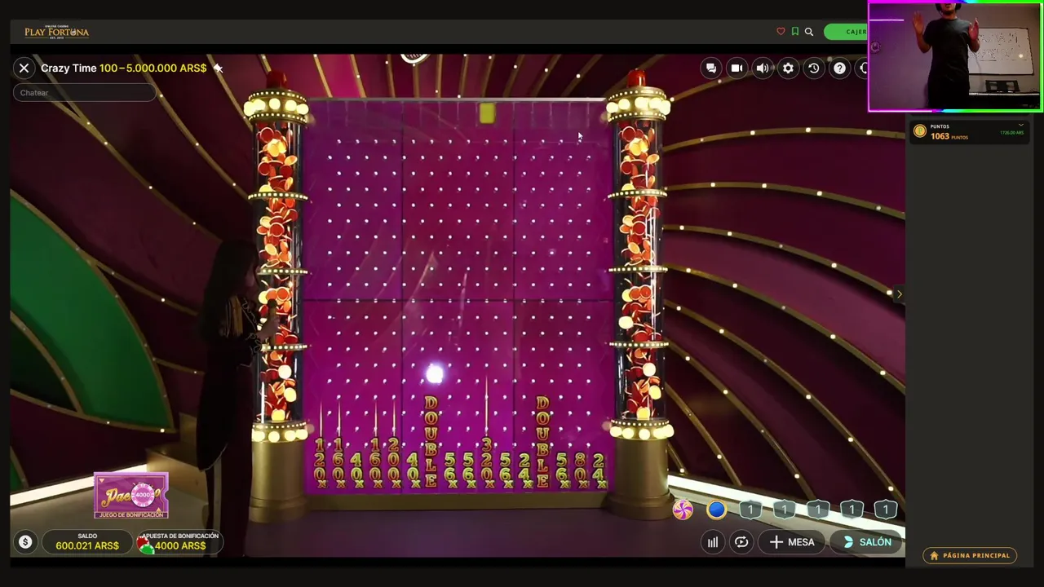Open the Pachinko bonus game ticket
The width and height of the screenshot is (1044, 587).
pyautogui.click(x=131, y=495)
